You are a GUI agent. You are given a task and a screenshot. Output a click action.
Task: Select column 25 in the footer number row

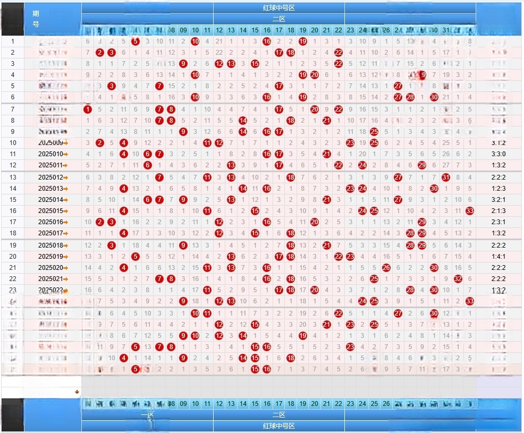tap(374, 404)
